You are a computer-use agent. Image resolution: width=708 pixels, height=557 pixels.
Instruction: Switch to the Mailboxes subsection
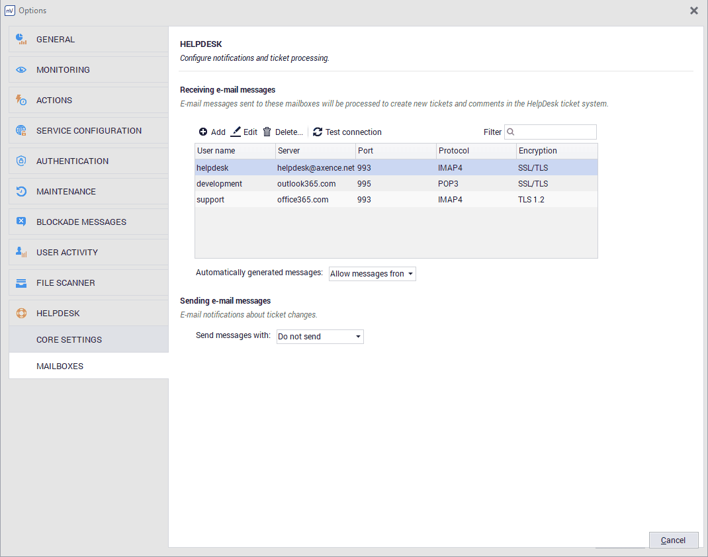[60, 366]
